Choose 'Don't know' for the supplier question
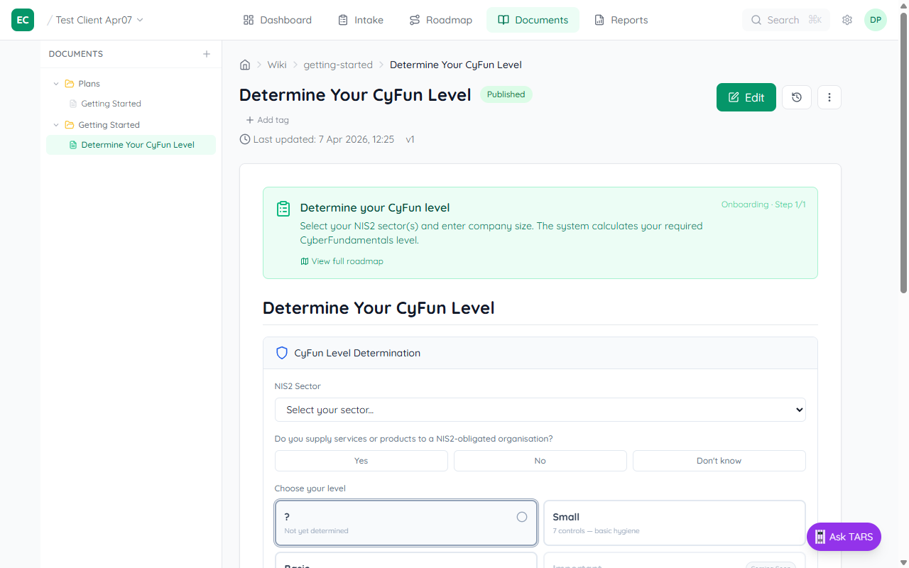Screen dimensions: 909x568 point(719,460)
